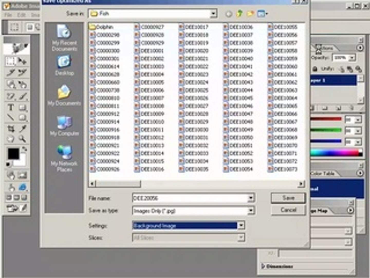Image resolution: width=370 pixels, height=278 pixels.
Task: Open the Dolphin folder
Action: (101, 27)
